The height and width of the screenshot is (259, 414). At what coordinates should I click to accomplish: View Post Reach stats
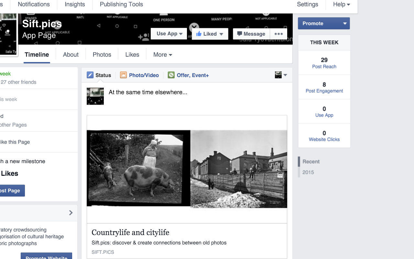(x=324, y=63)
